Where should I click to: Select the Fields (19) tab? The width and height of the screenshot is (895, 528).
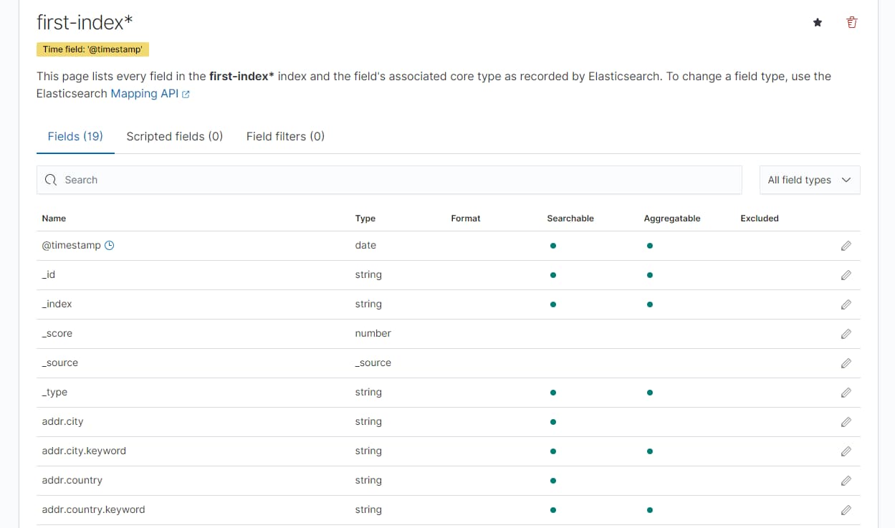pyautogui.click(x=75, y=136)
